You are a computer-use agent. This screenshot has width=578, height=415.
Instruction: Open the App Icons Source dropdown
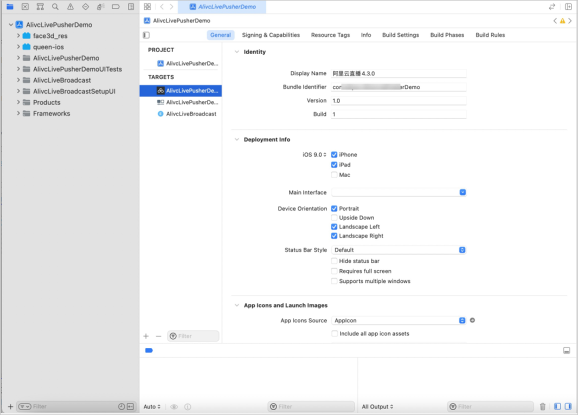click(399, 320)
